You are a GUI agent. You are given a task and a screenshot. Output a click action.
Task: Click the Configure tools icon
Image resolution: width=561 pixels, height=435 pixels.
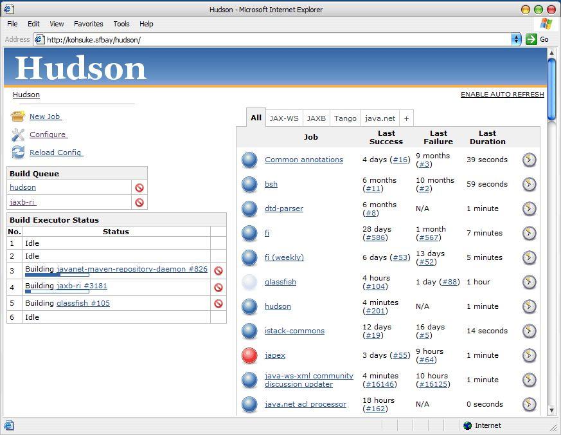[18, 134]
